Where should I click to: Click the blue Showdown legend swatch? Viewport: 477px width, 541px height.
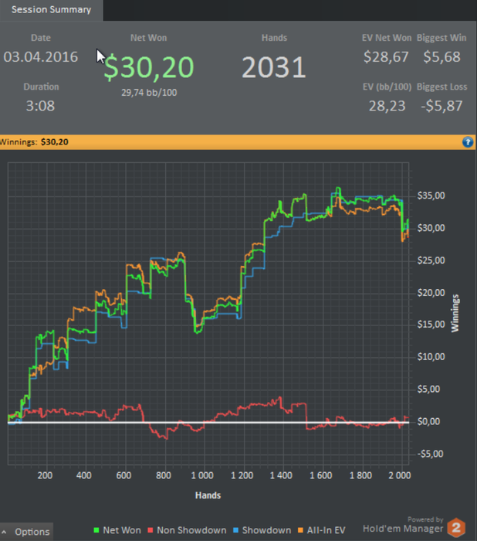point(235,530)
